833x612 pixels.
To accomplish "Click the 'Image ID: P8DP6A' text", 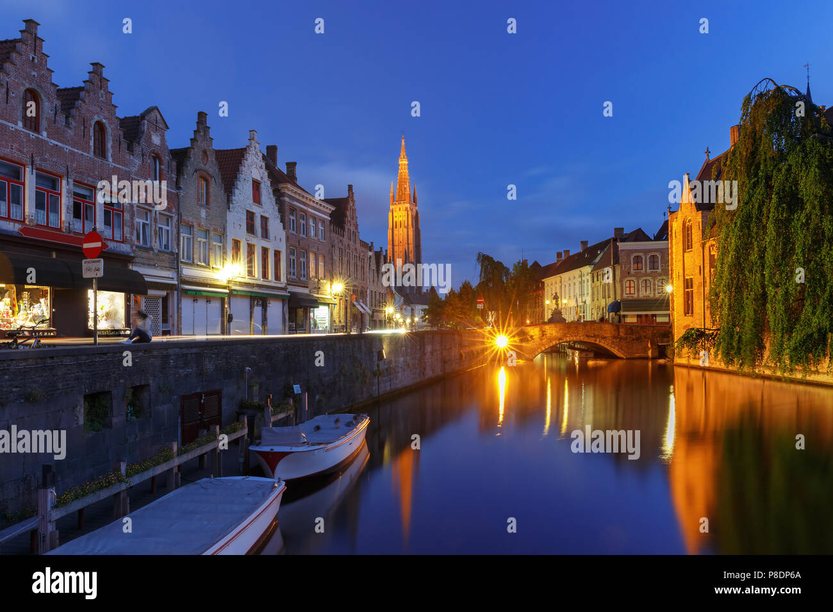I will (x=761, y=575).
